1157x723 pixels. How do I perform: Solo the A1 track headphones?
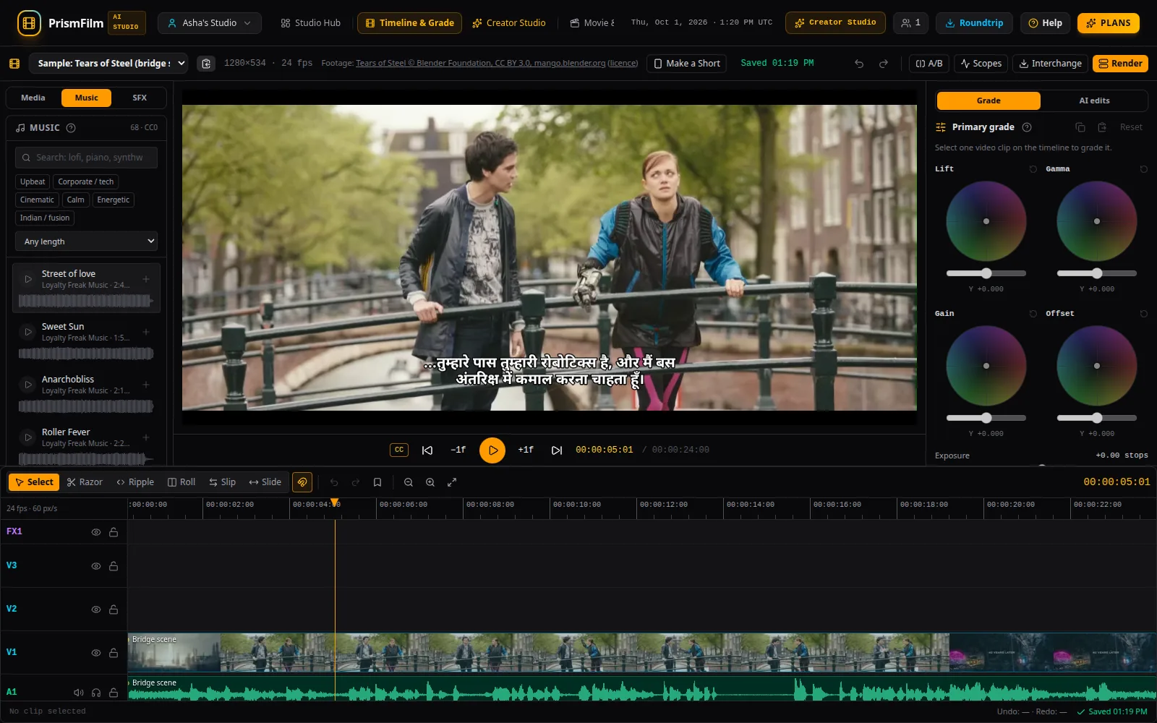click(96, 693)
